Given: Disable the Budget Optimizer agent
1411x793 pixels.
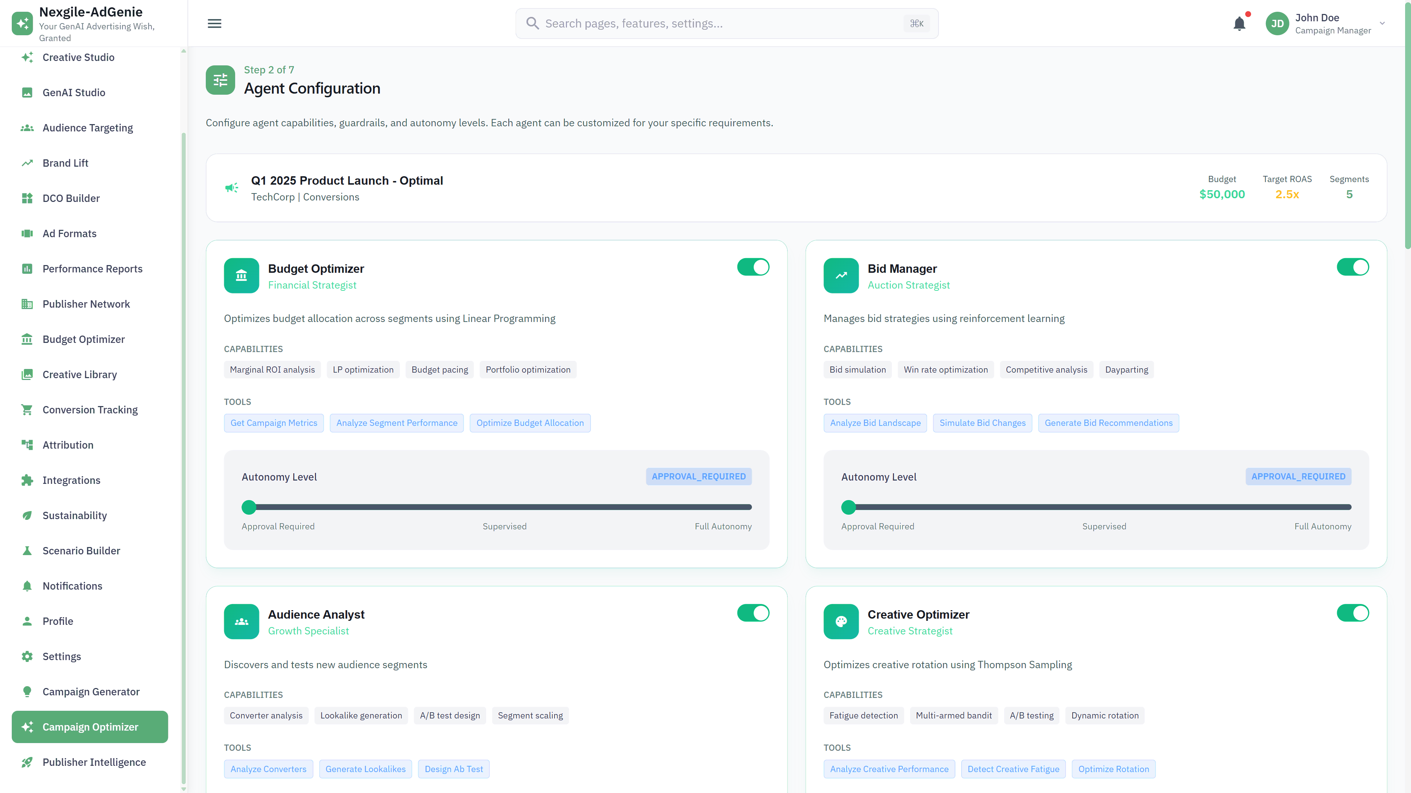Looking at the screenshot, I should click(753, 267).
